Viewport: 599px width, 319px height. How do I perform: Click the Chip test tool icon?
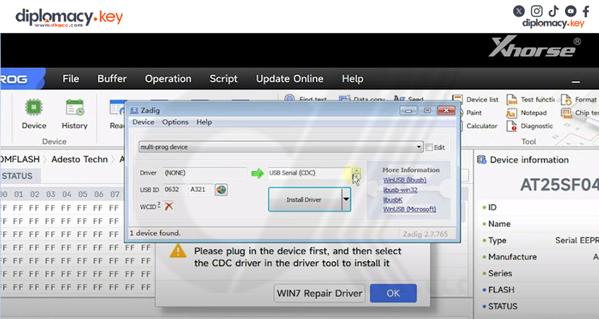tap(566, 113)
